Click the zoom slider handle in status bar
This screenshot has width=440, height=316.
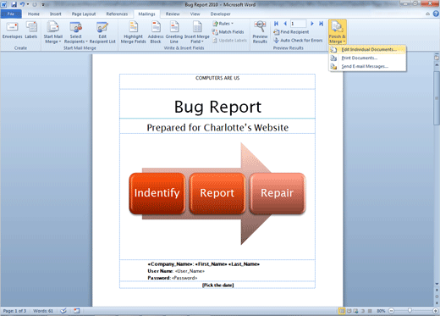point(410,311)
